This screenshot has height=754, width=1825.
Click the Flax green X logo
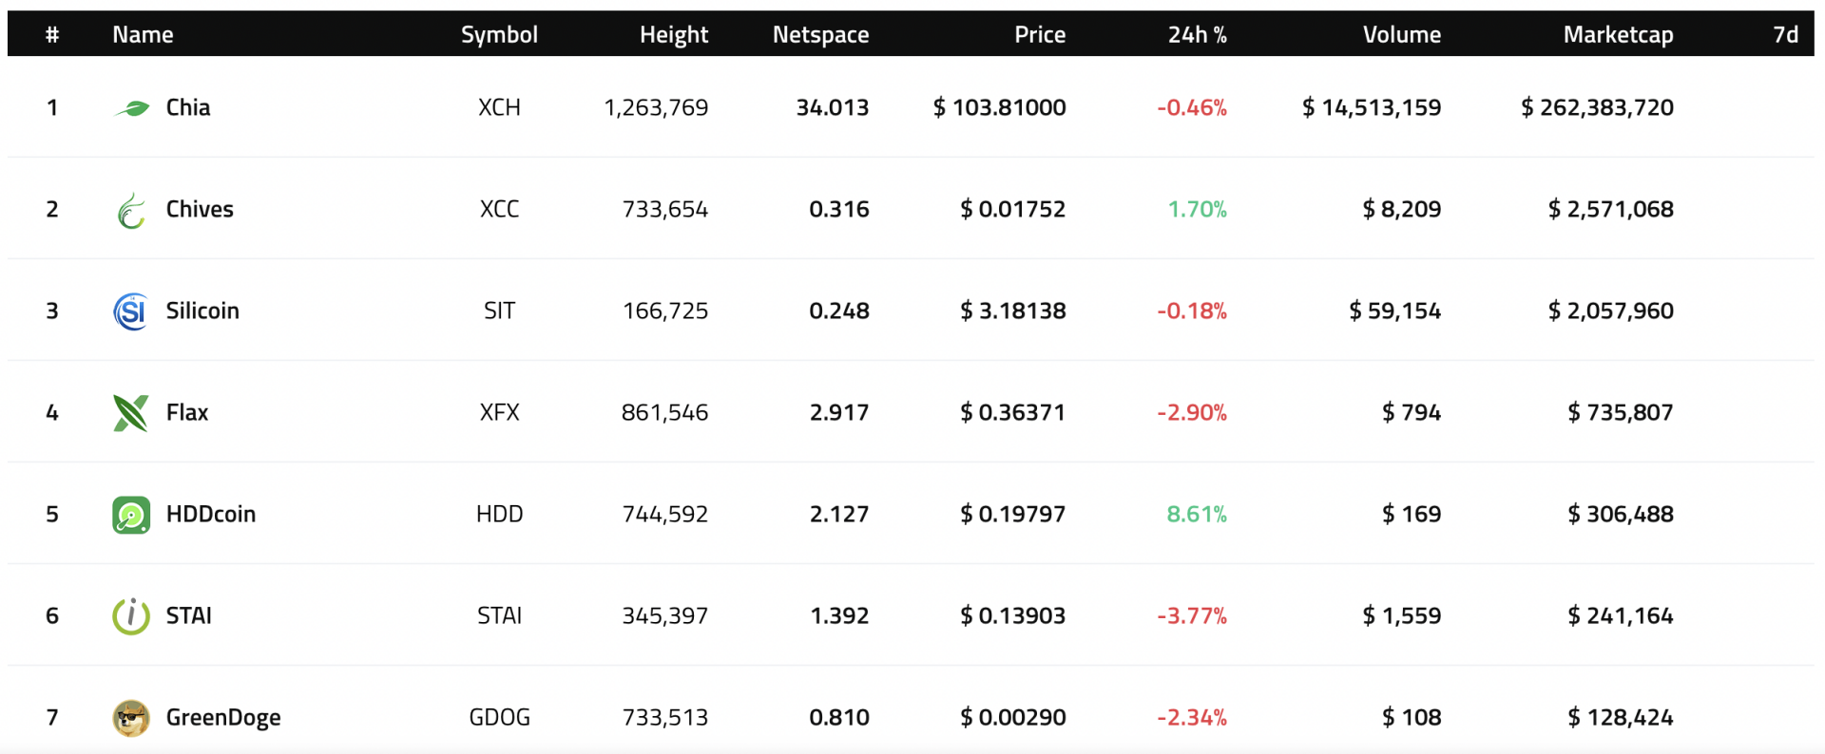tap(131, 413)
